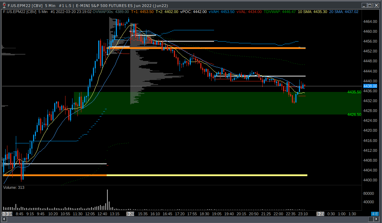This screenshot has height=223, width=382.
Task: Maximize the ES futures chart window
Action: [370, 5]
